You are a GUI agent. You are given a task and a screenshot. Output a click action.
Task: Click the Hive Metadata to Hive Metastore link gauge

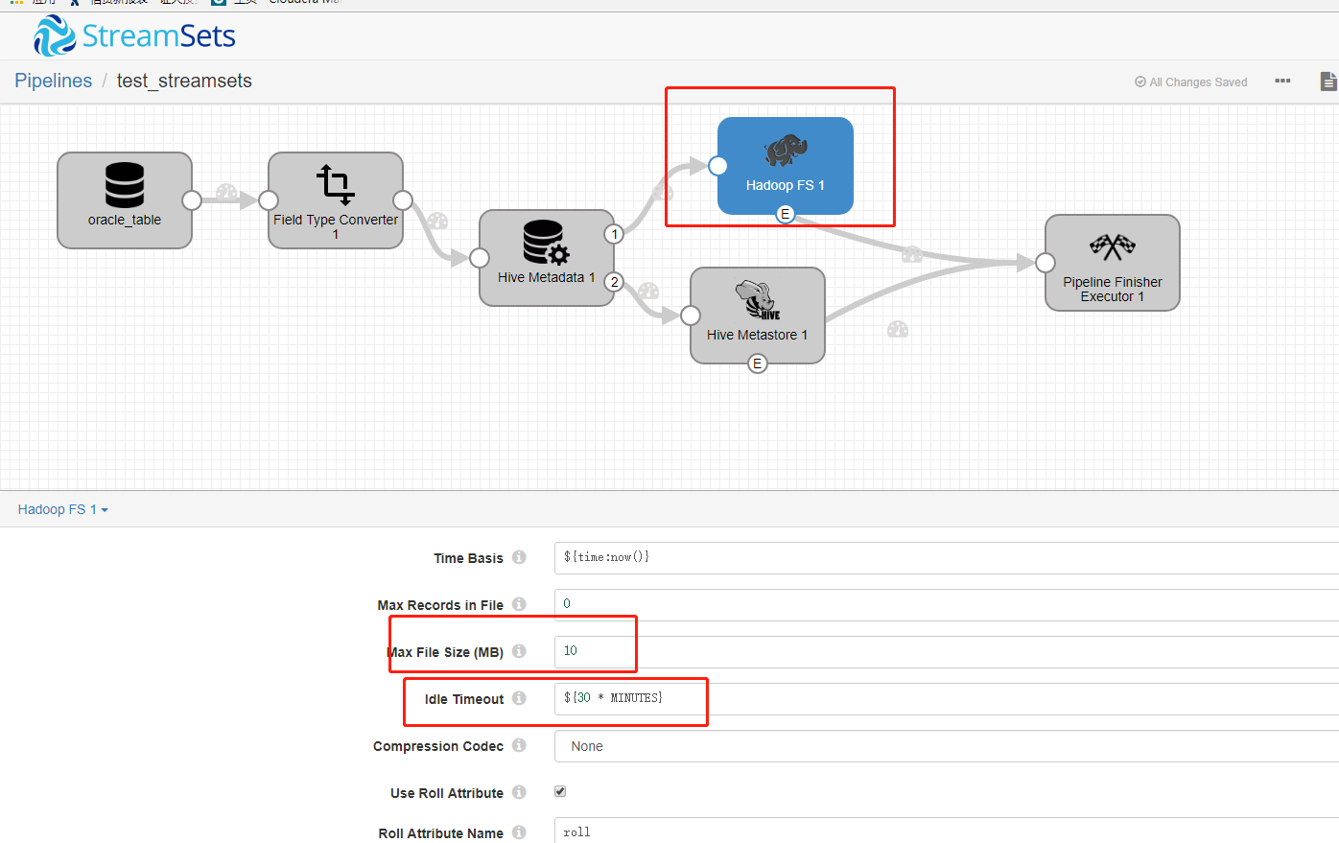point(648,291)
